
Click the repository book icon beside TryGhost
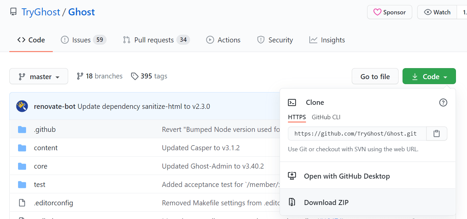pos(13,12)
